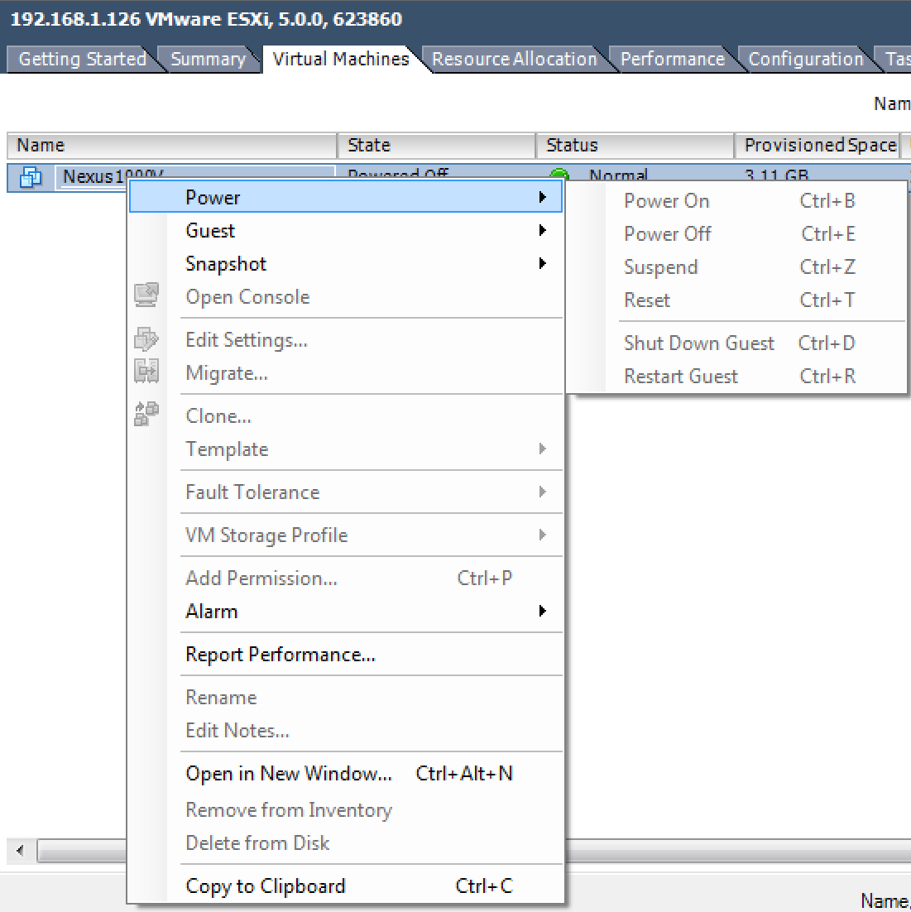Expand the Power submenu arrow

pos(543,197)
